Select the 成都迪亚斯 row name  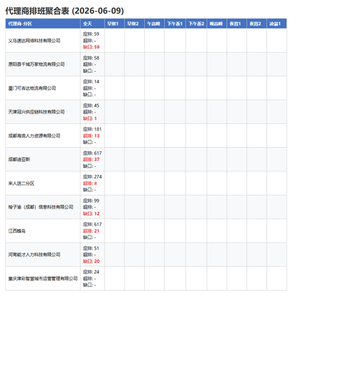click(x=19, y=160)
